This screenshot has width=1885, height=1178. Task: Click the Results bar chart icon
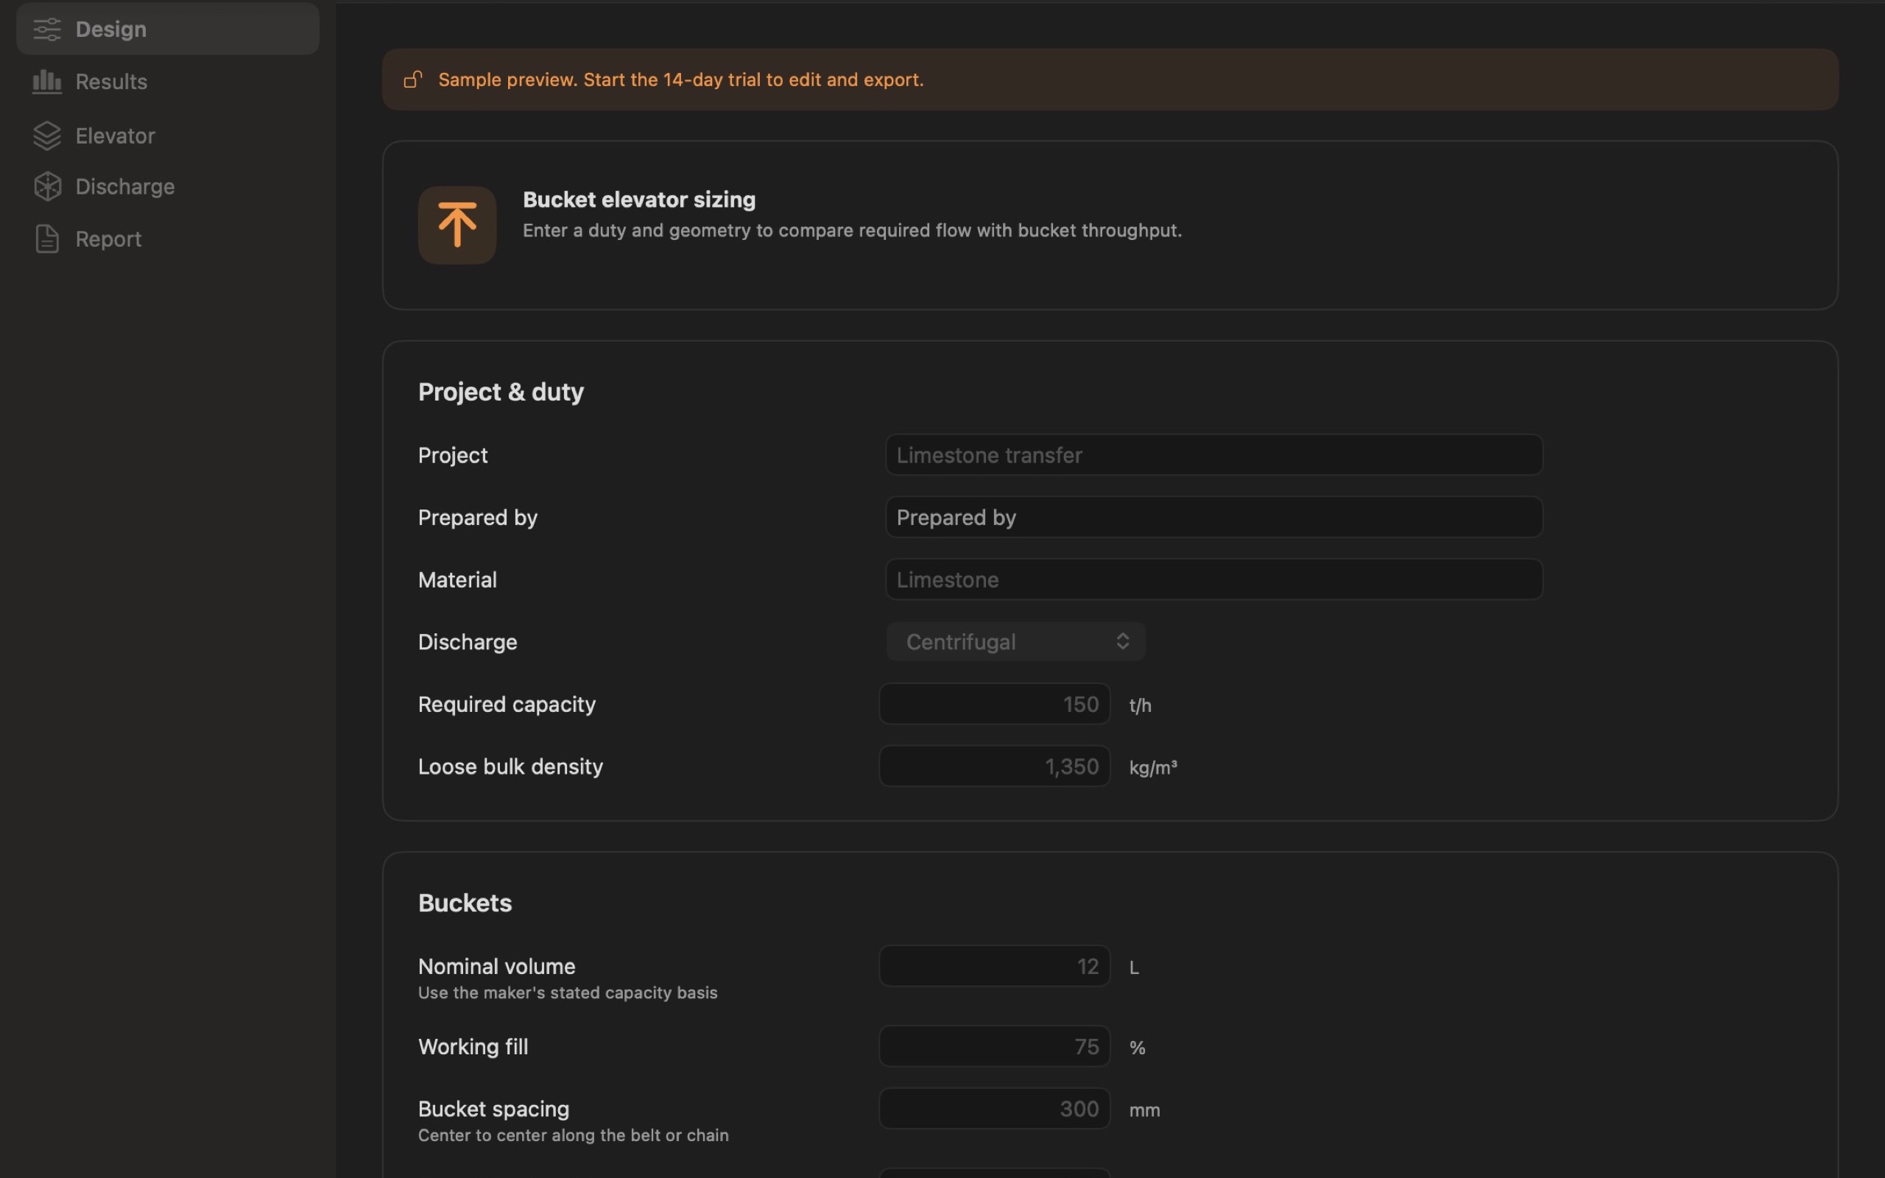point(46,82)
